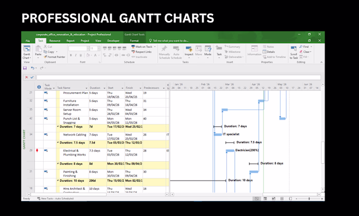
Task: Switch to the Report ribbon tab
Action: 70,41
